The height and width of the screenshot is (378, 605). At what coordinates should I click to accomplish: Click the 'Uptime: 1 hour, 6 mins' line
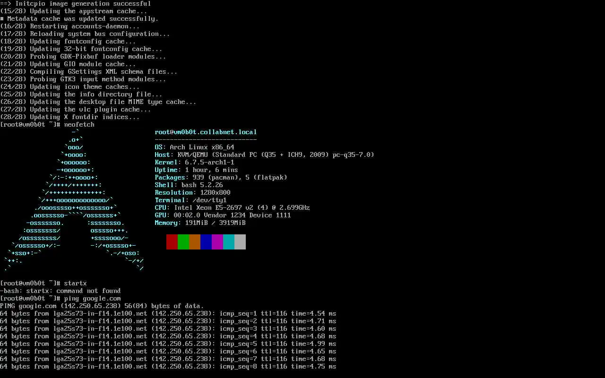coord(196,170)
